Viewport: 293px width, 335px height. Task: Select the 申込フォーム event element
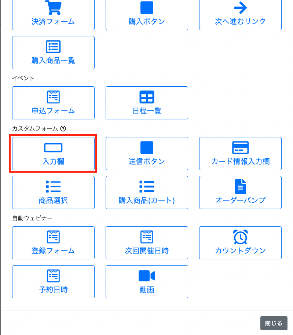click(x=53, y=103)
